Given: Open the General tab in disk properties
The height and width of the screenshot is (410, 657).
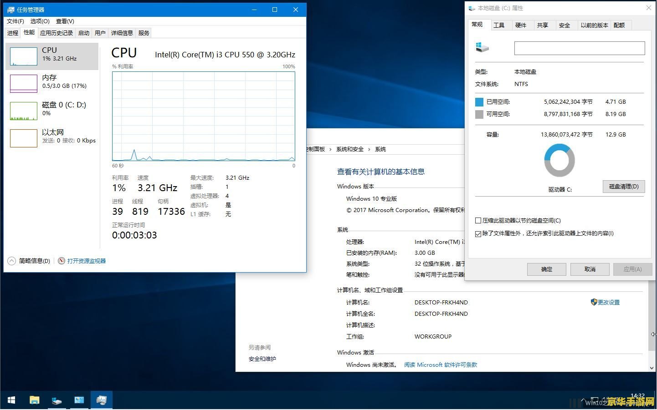Looking at the screenshot, I should pyautogui.click(x=477, y=25).
